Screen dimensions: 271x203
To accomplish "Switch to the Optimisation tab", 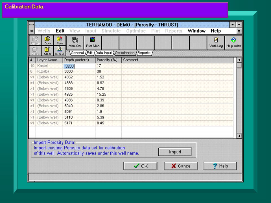I will pos(124,53).
